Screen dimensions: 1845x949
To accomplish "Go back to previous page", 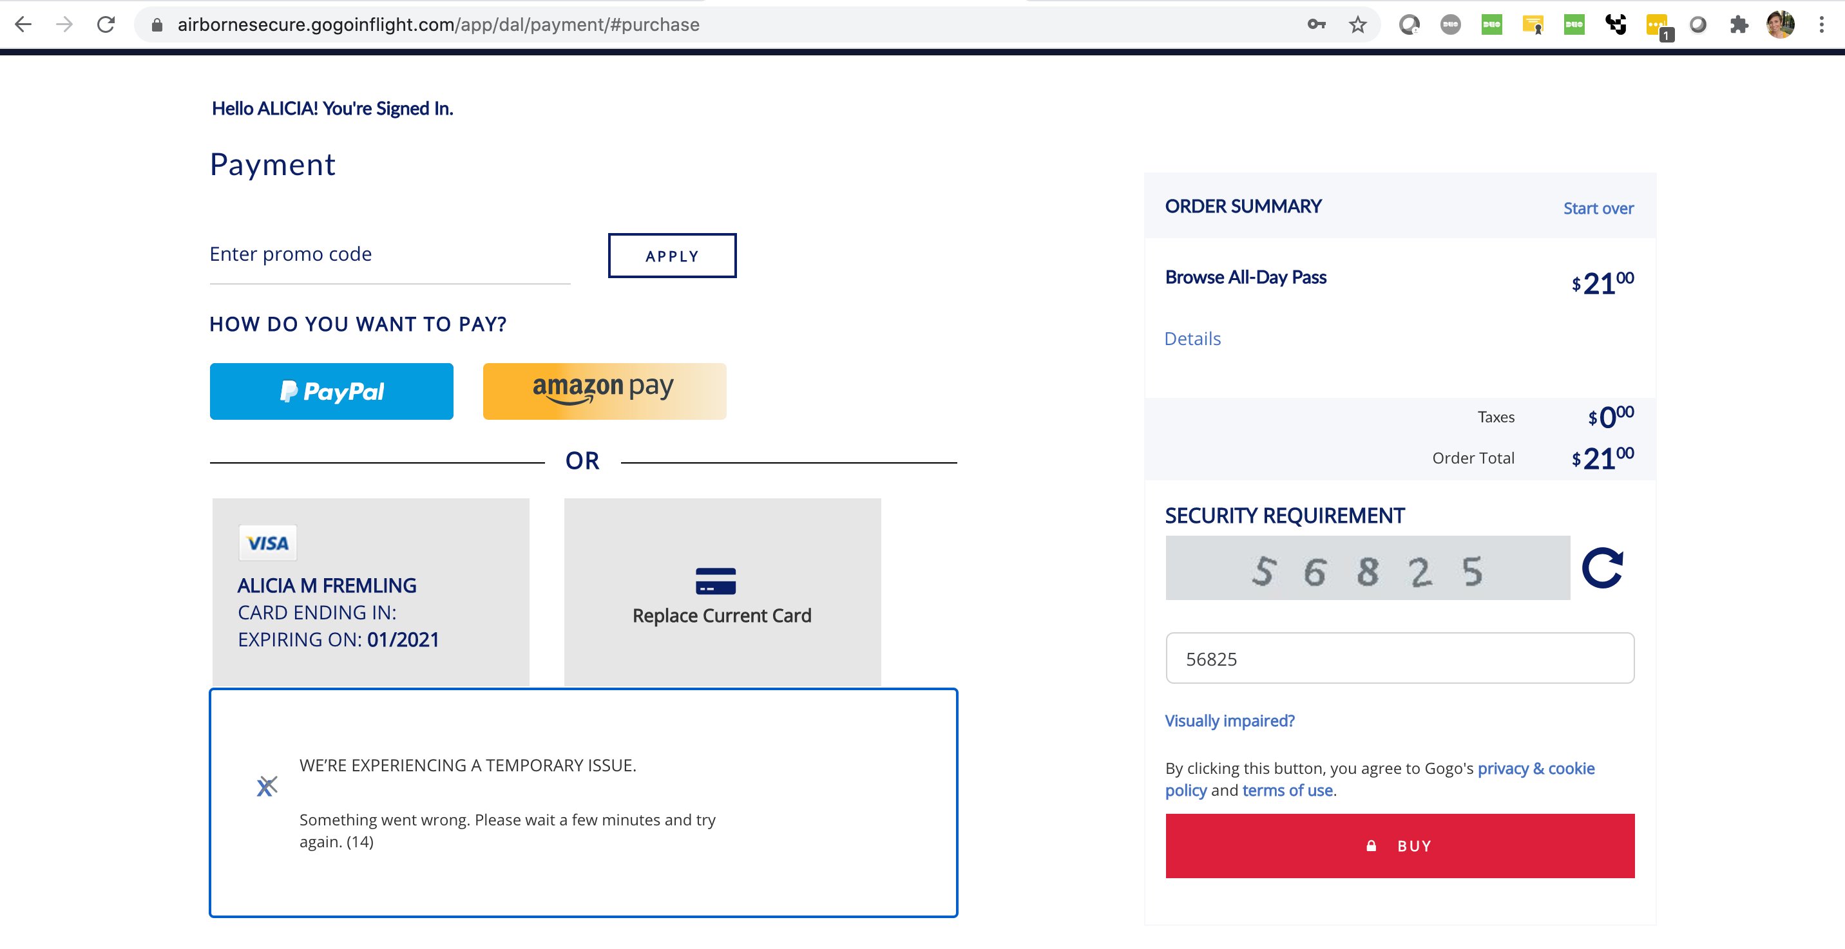I will (23, 25).
